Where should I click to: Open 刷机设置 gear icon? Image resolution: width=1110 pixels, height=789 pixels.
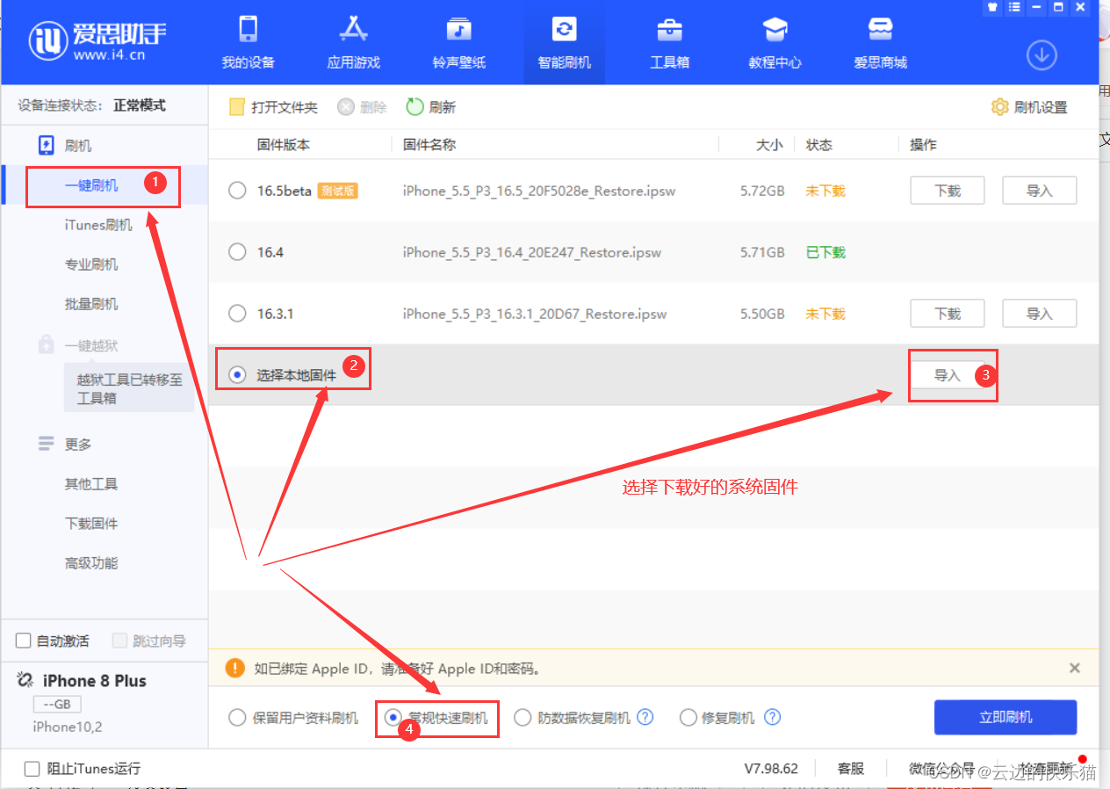pos(999,107)
